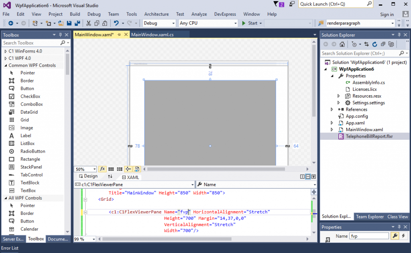Image resolution: width=411 pixels, height=253 pixels.
Task: Click the Save All toolbar icon
Action: click(77, 23)
